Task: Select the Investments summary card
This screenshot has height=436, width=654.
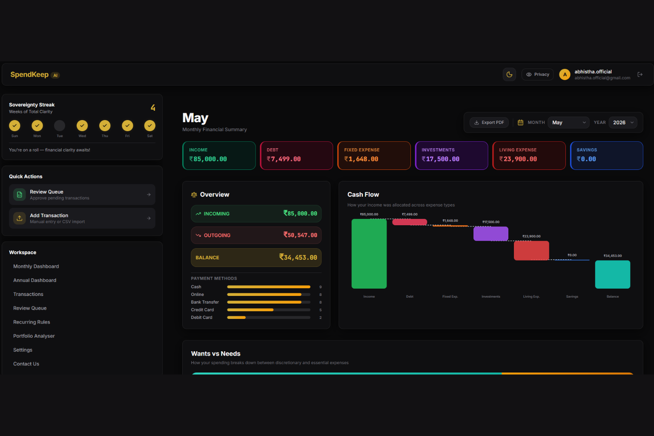Action: coord(452,156)
